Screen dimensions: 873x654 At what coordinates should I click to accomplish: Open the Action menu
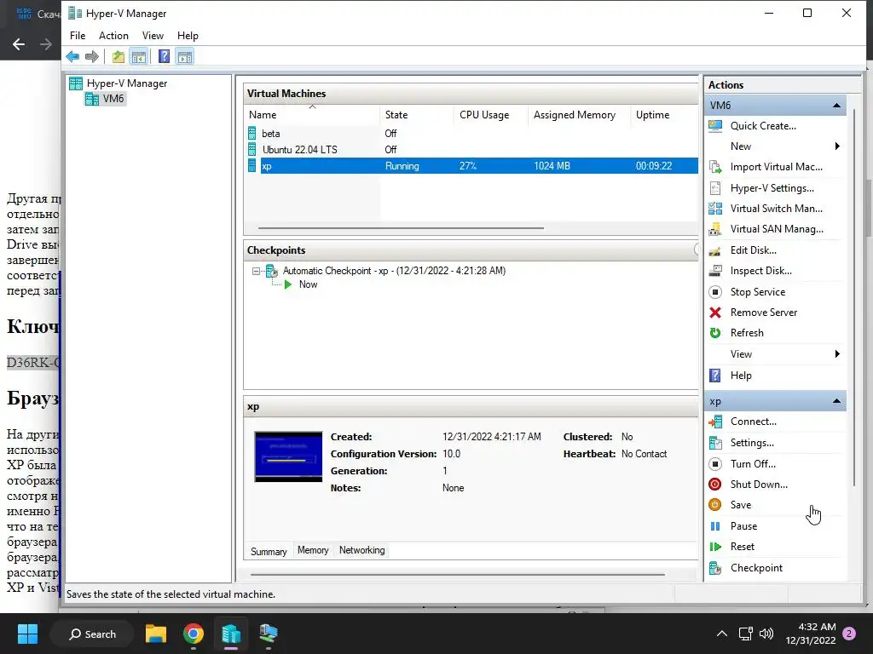tap(113, 36)
